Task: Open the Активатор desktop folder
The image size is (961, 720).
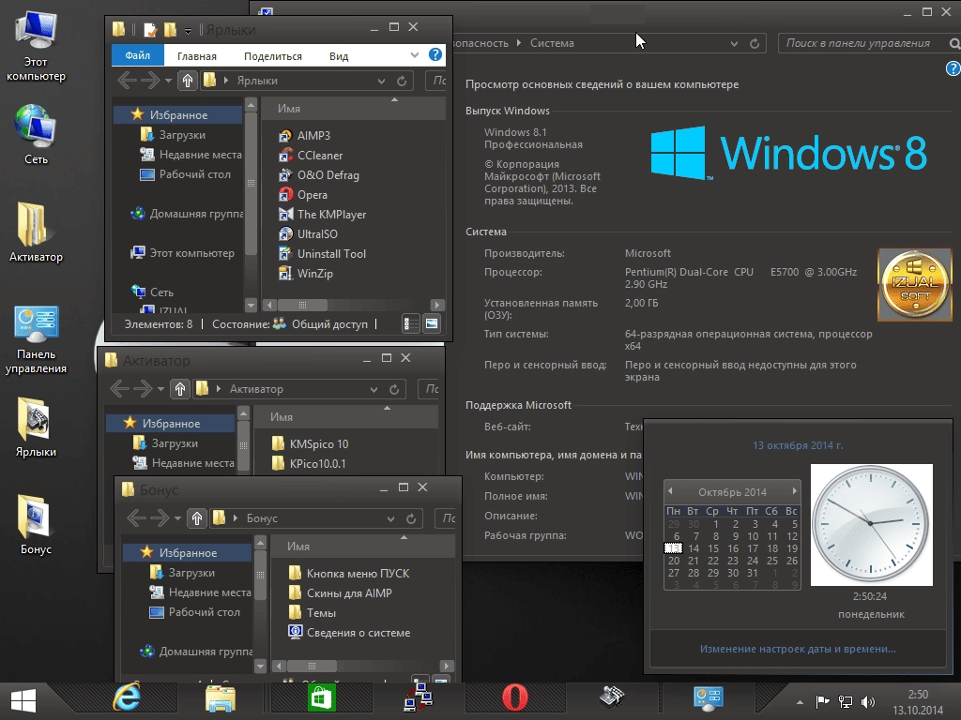Action: click(x=36, y=232)
